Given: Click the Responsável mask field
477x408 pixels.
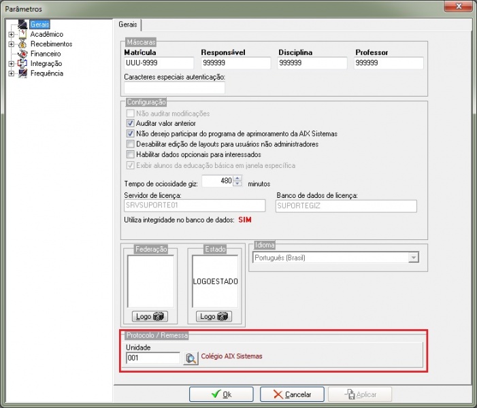Looking at the screenshot, I should [235, 63].
